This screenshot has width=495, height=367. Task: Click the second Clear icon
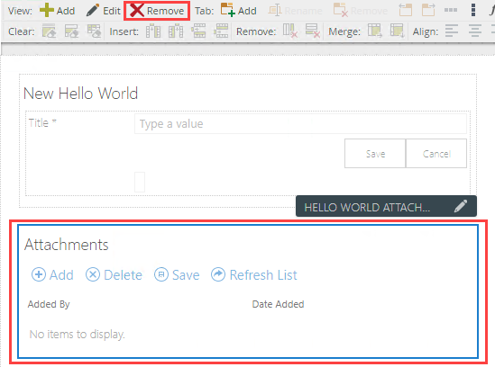71,31
